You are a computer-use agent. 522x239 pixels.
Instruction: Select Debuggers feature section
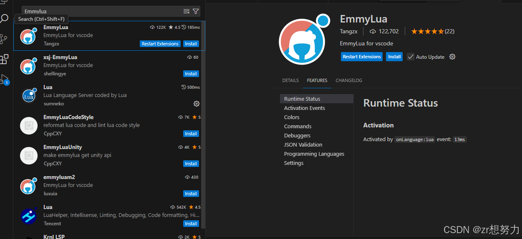pyautogui.click(x=317, y=135)
